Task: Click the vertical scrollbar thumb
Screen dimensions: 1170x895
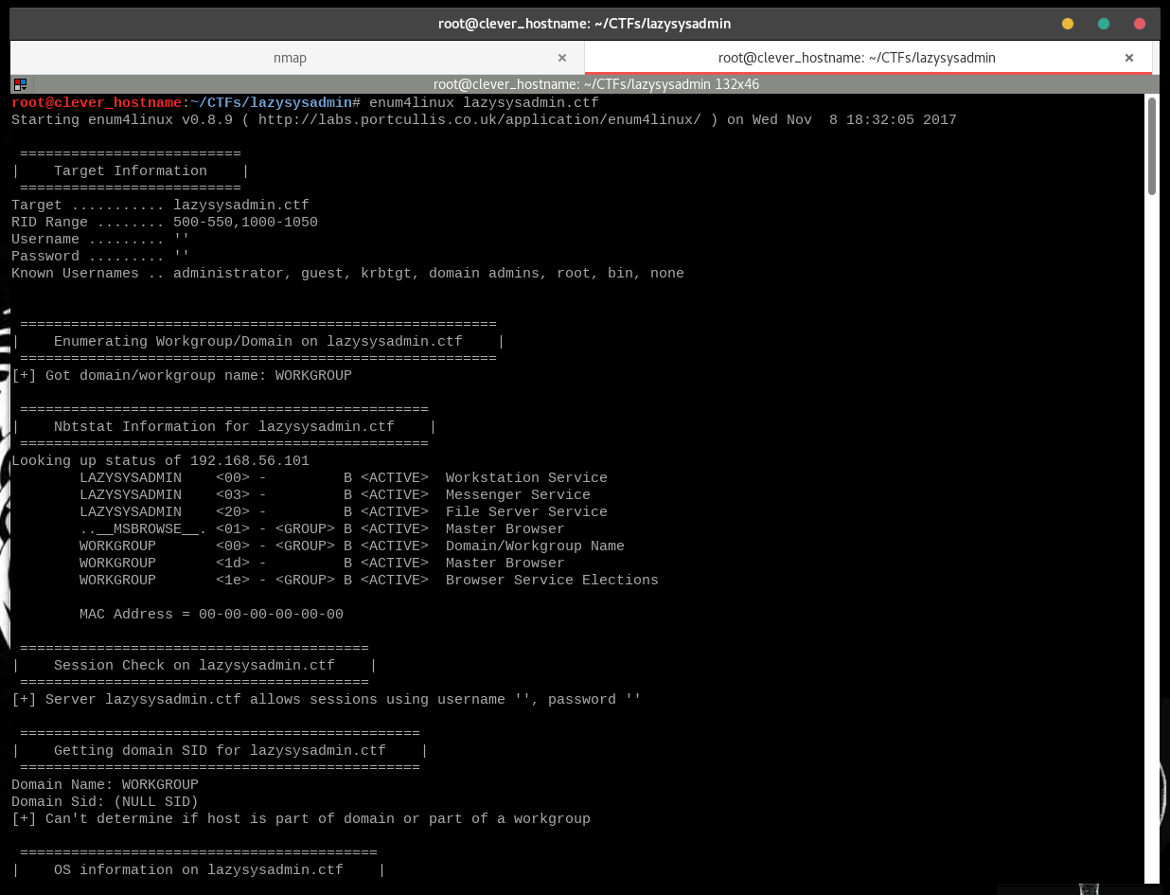Action: click(x=1152, y=146)
